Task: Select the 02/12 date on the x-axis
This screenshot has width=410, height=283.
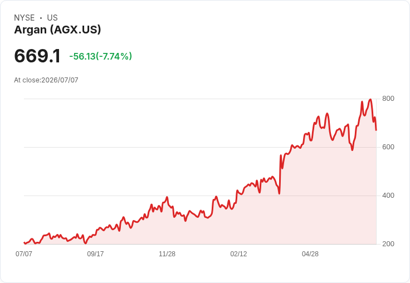Action: tap(238, 253)
